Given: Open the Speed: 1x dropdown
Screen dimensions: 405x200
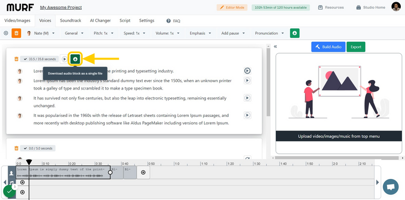Looking at the screenshot, I should 134,33.
